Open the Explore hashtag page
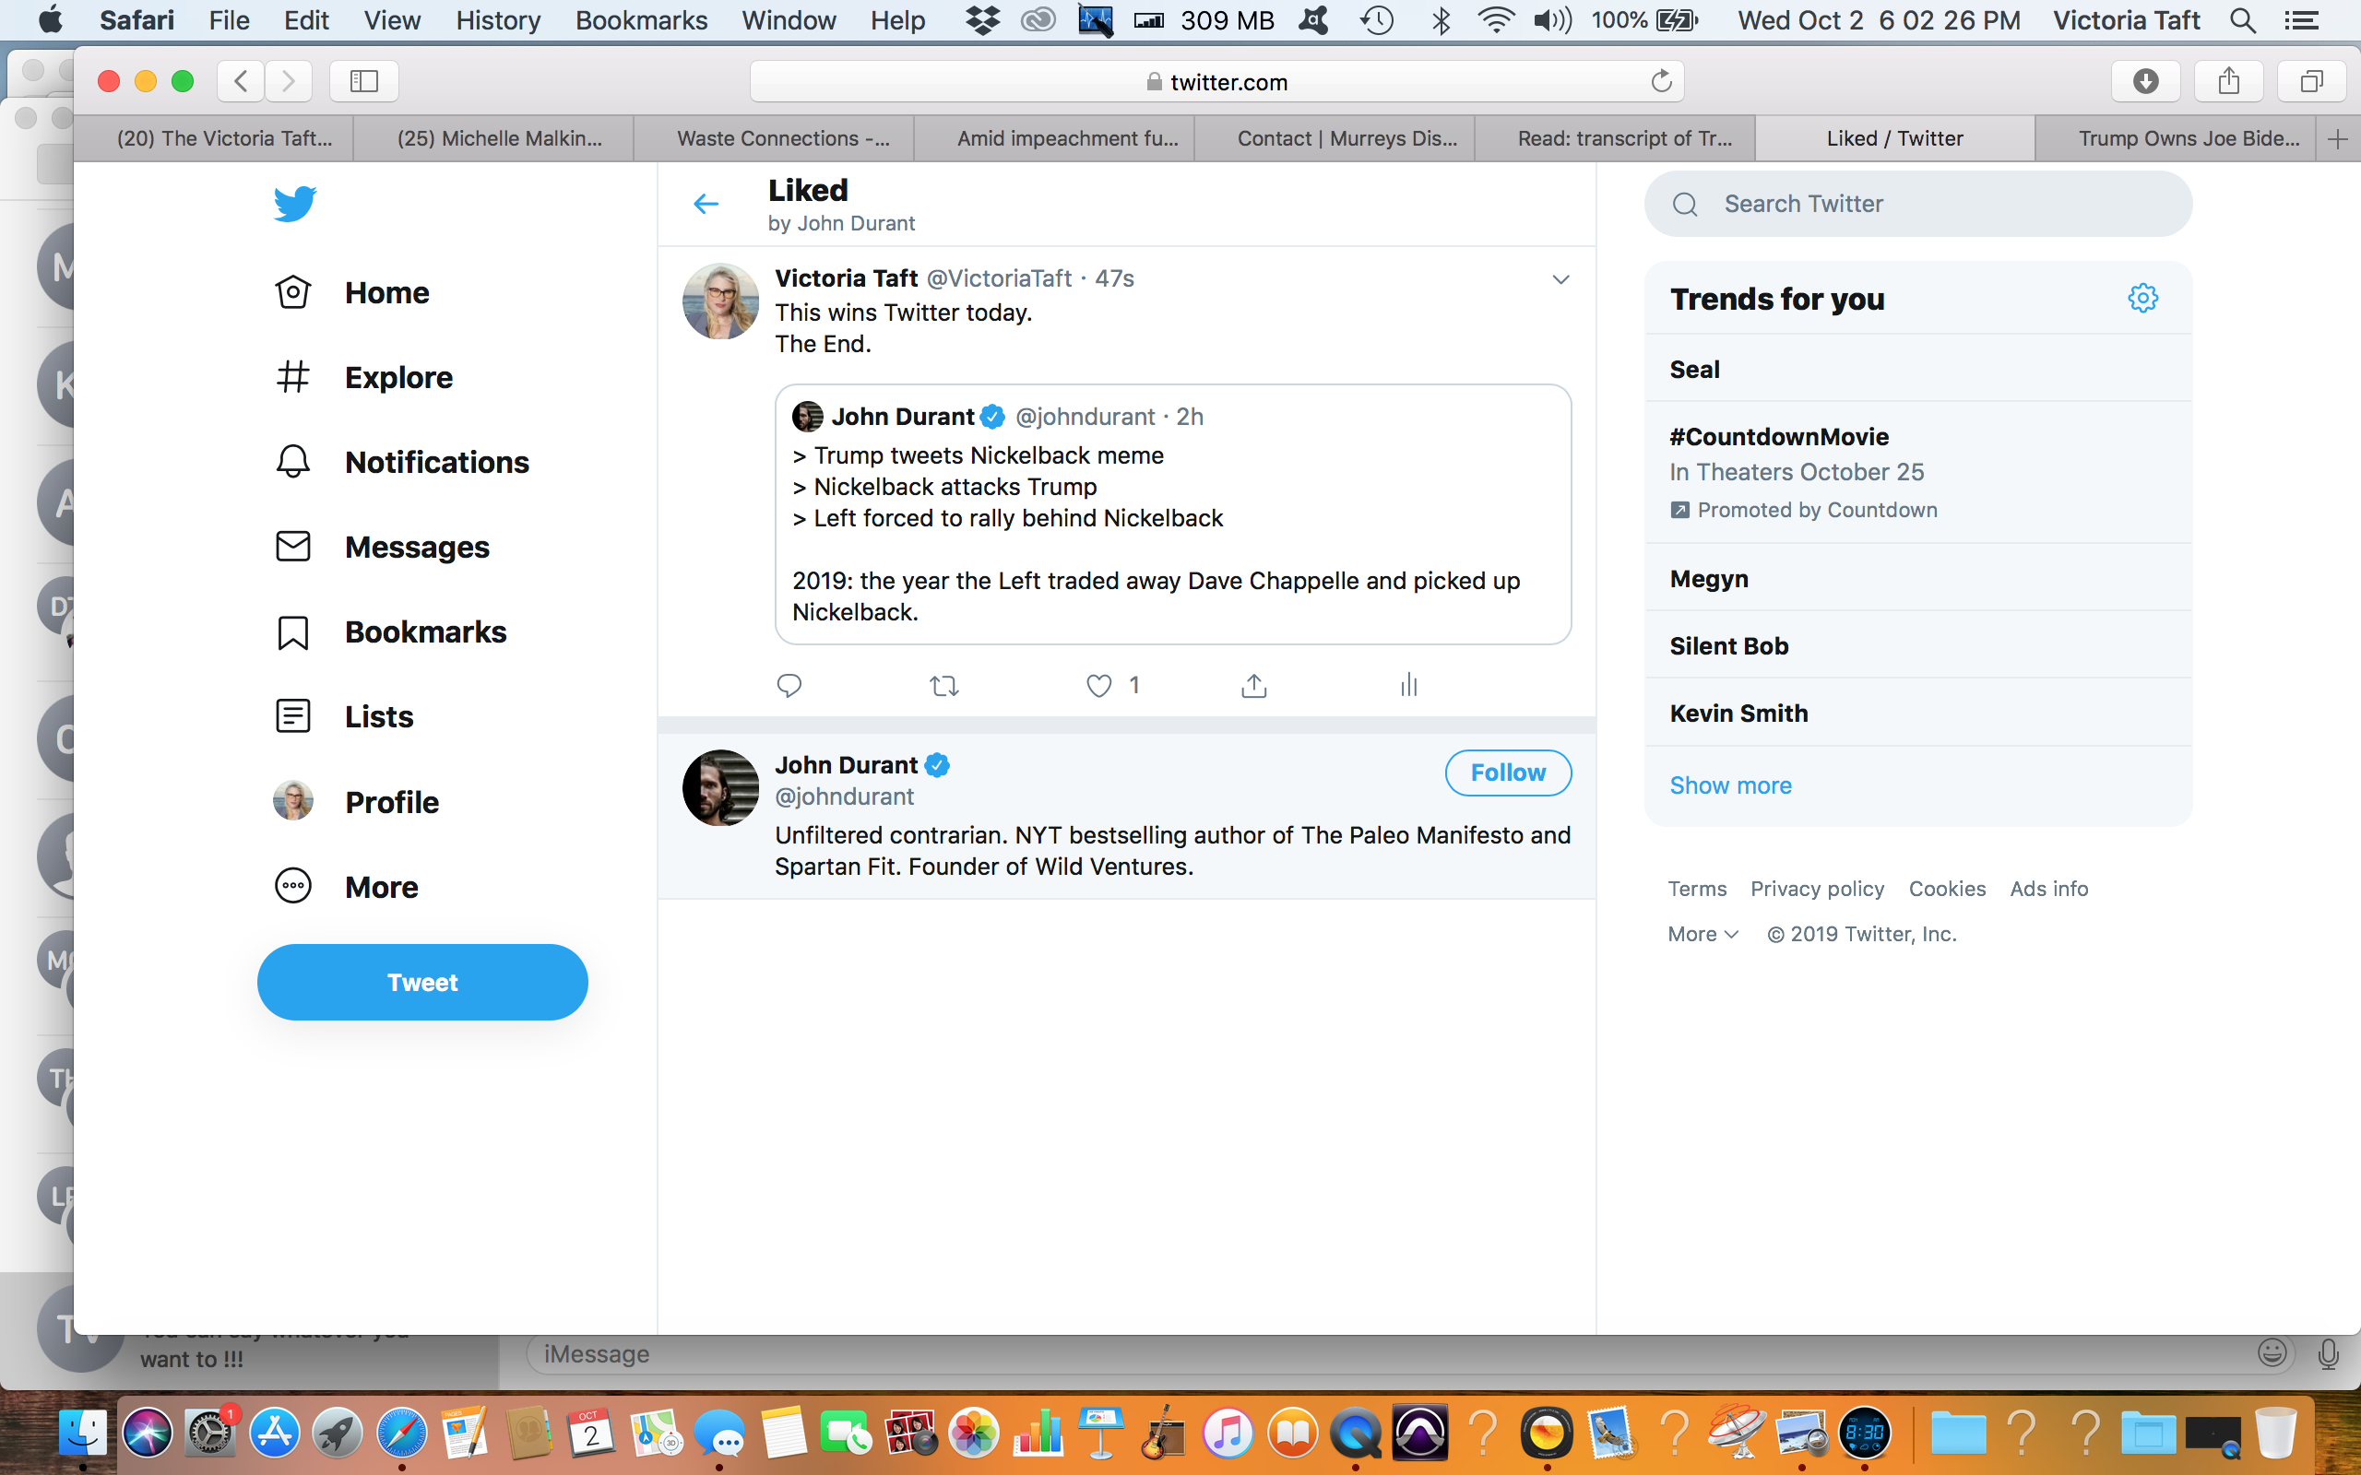Screen dimensions: 2361x1475 364,378
